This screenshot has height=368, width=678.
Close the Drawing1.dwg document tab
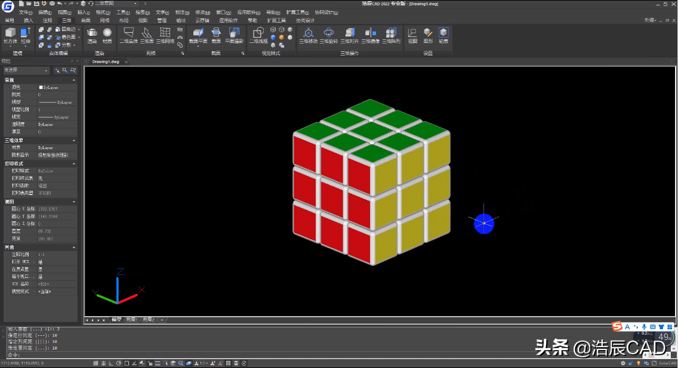pyautogui.click(x=127, y=62)
